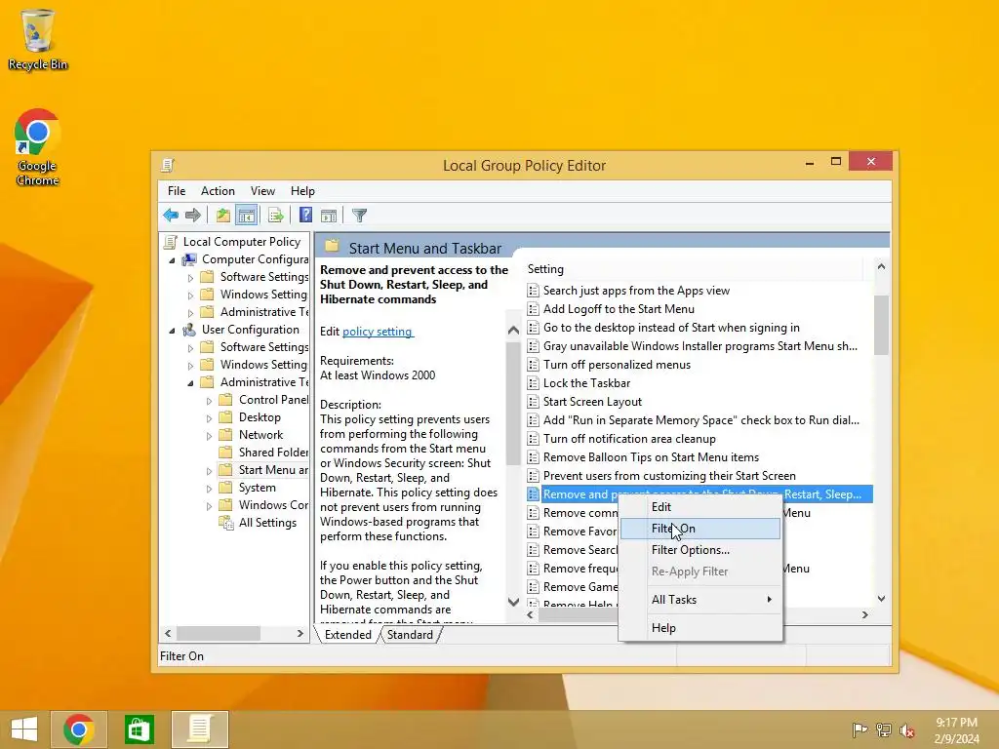
Task: Select Turn off notification area cleanup
Action: pyautogui.click(x=629, y=439)
